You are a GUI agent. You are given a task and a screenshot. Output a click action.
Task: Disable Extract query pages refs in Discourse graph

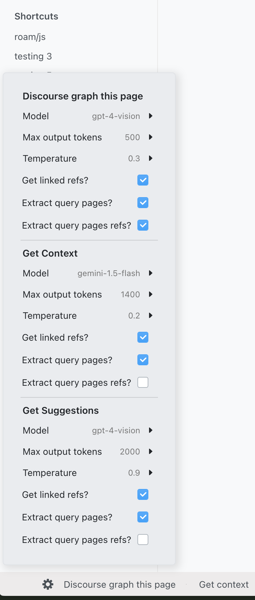[143, 225]
